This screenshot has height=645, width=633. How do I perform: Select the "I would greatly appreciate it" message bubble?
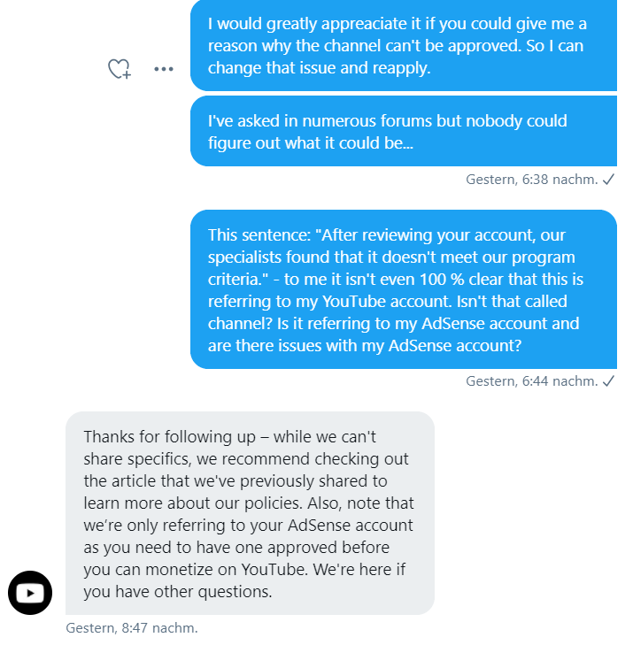(x=403, y=44)
